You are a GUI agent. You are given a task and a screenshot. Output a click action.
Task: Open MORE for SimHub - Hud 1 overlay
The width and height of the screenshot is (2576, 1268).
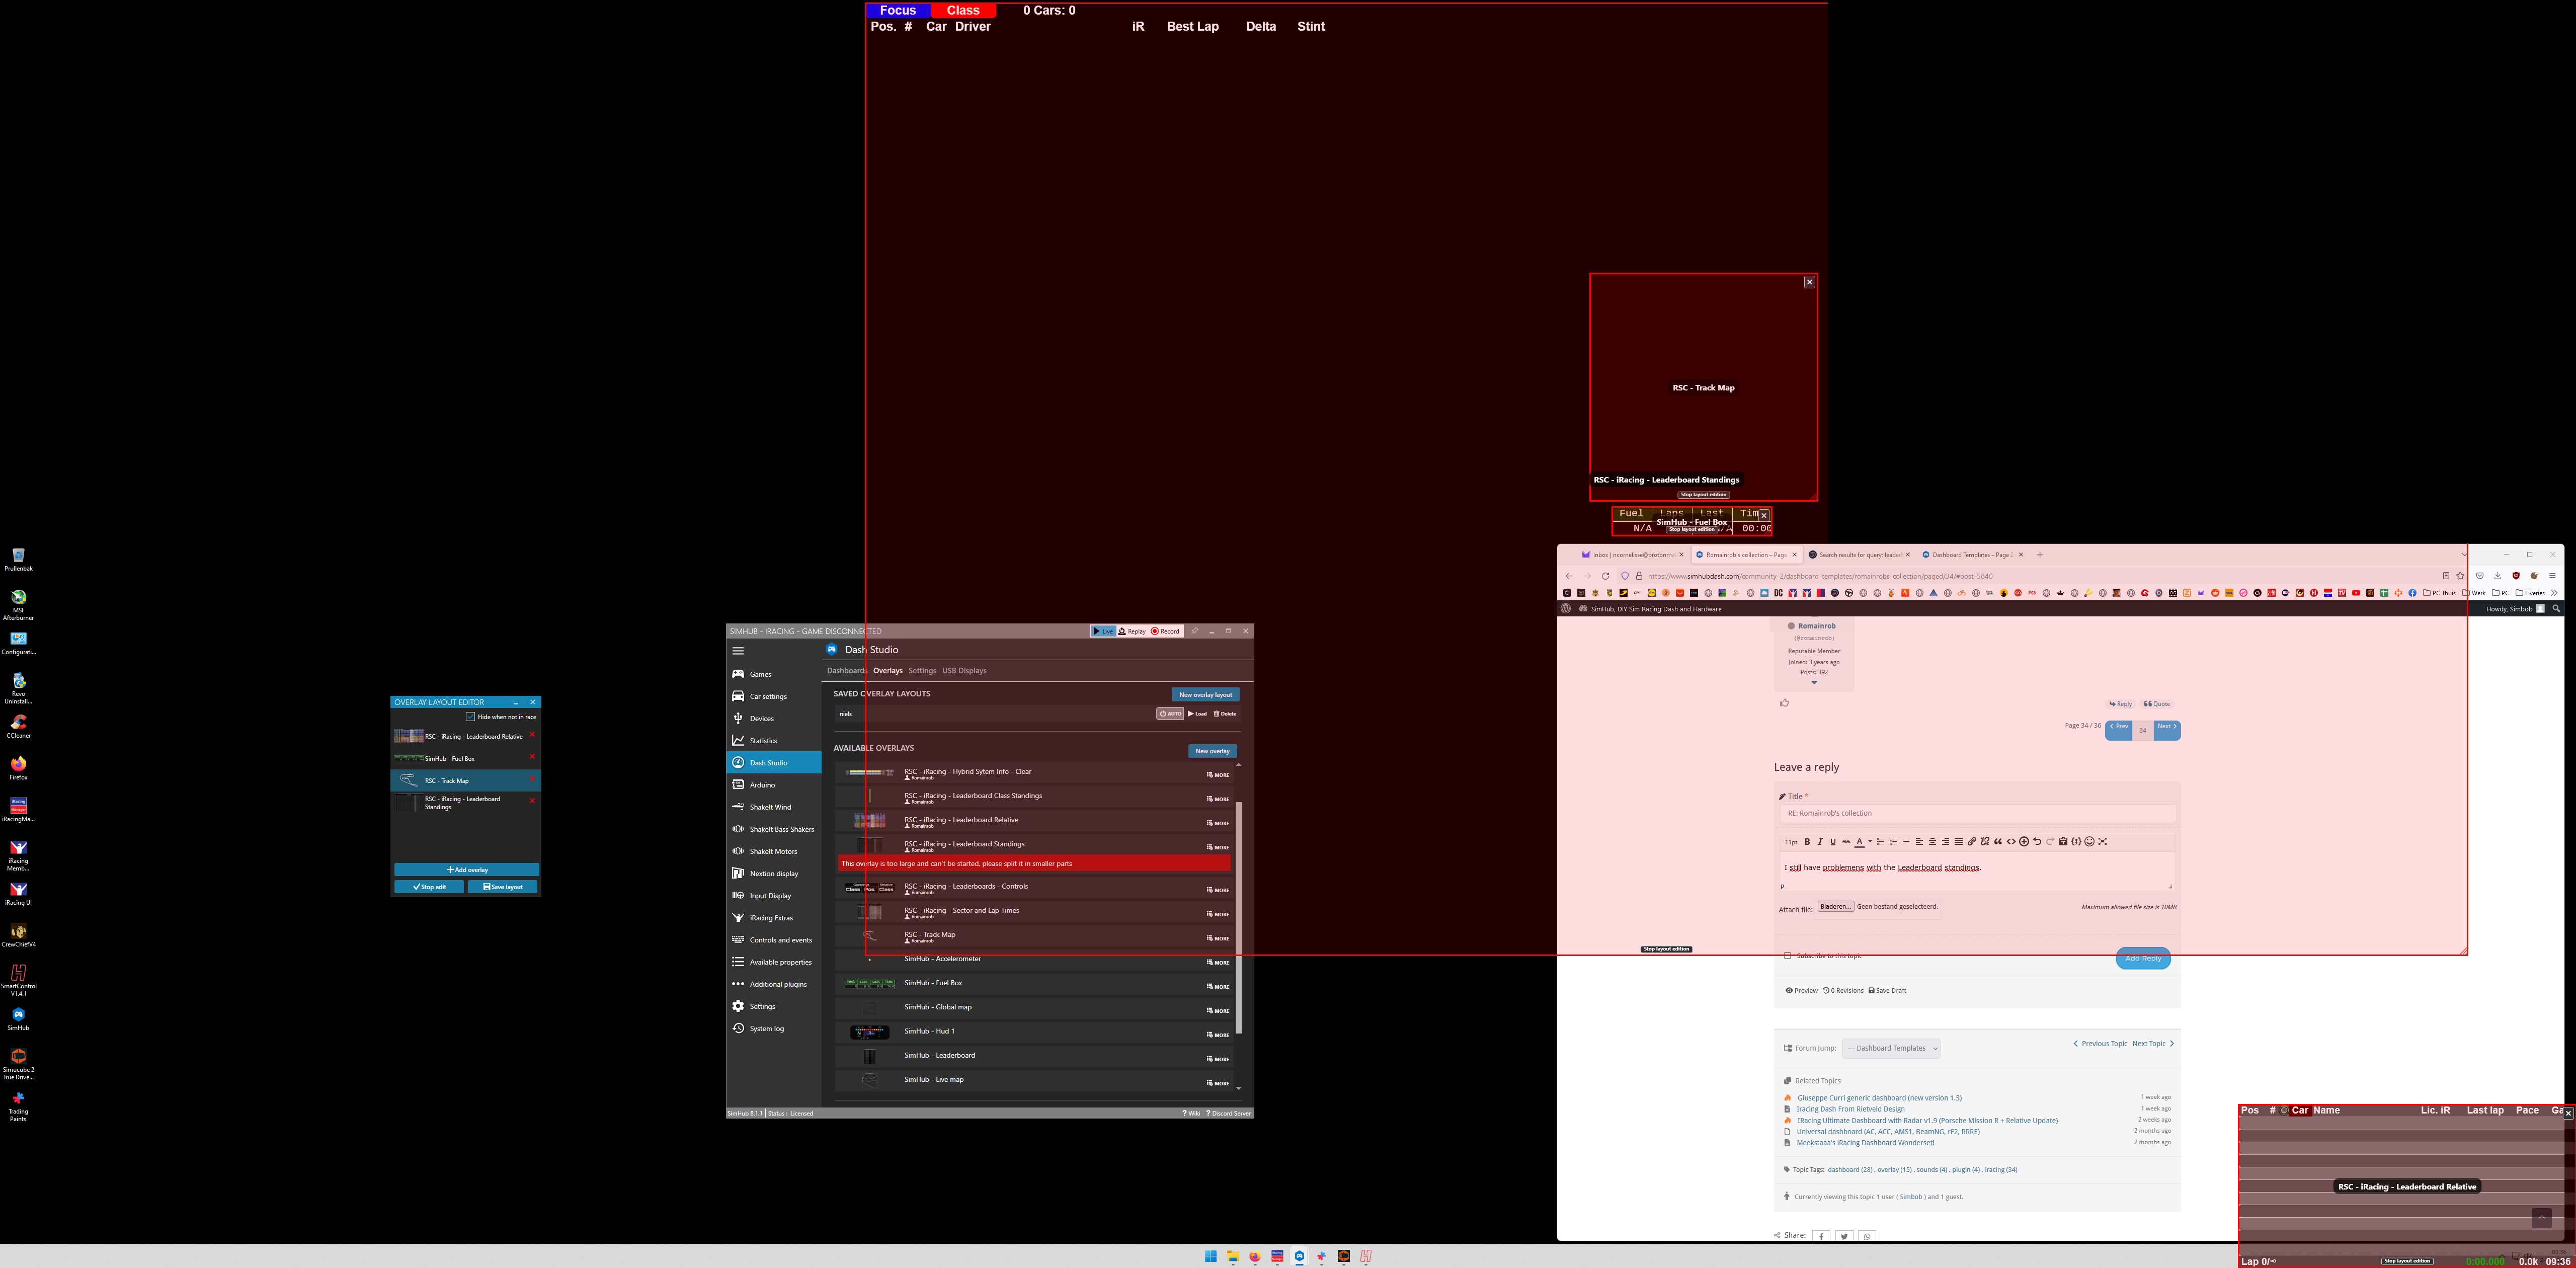point(1218,1035)
